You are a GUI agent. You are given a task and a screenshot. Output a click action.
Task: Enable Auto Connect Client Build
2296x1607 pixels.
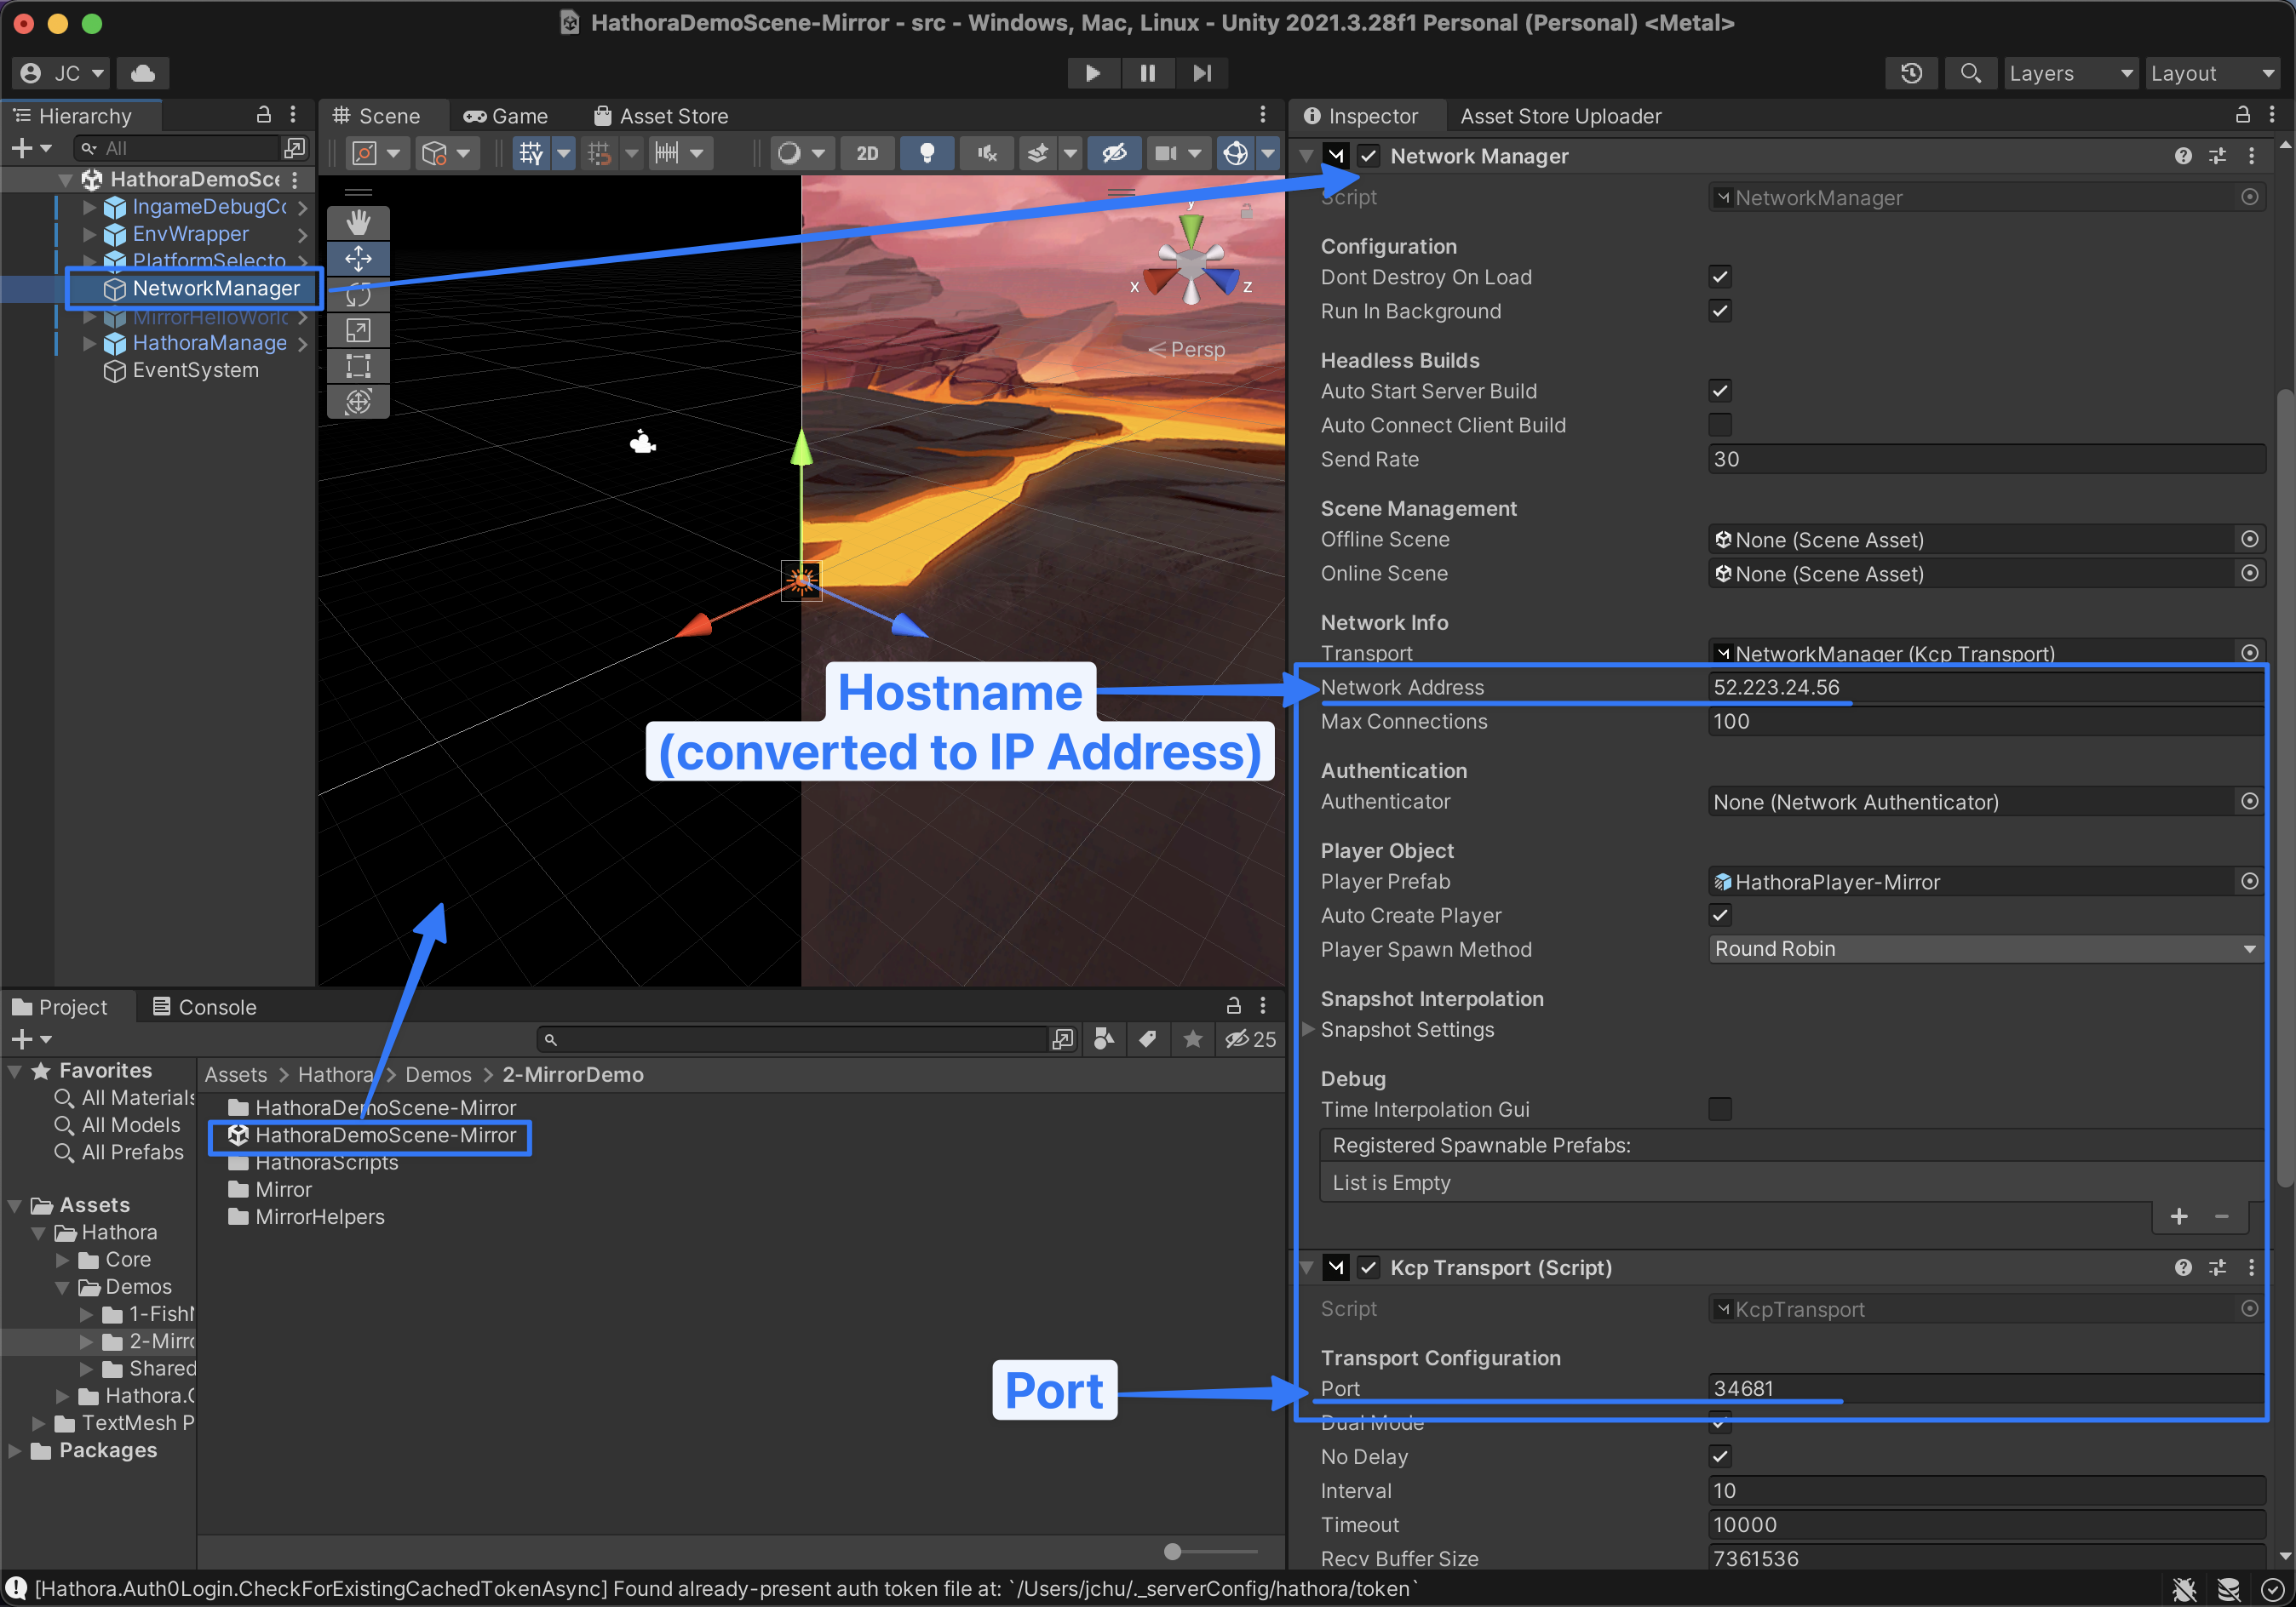coord(1720,425)
